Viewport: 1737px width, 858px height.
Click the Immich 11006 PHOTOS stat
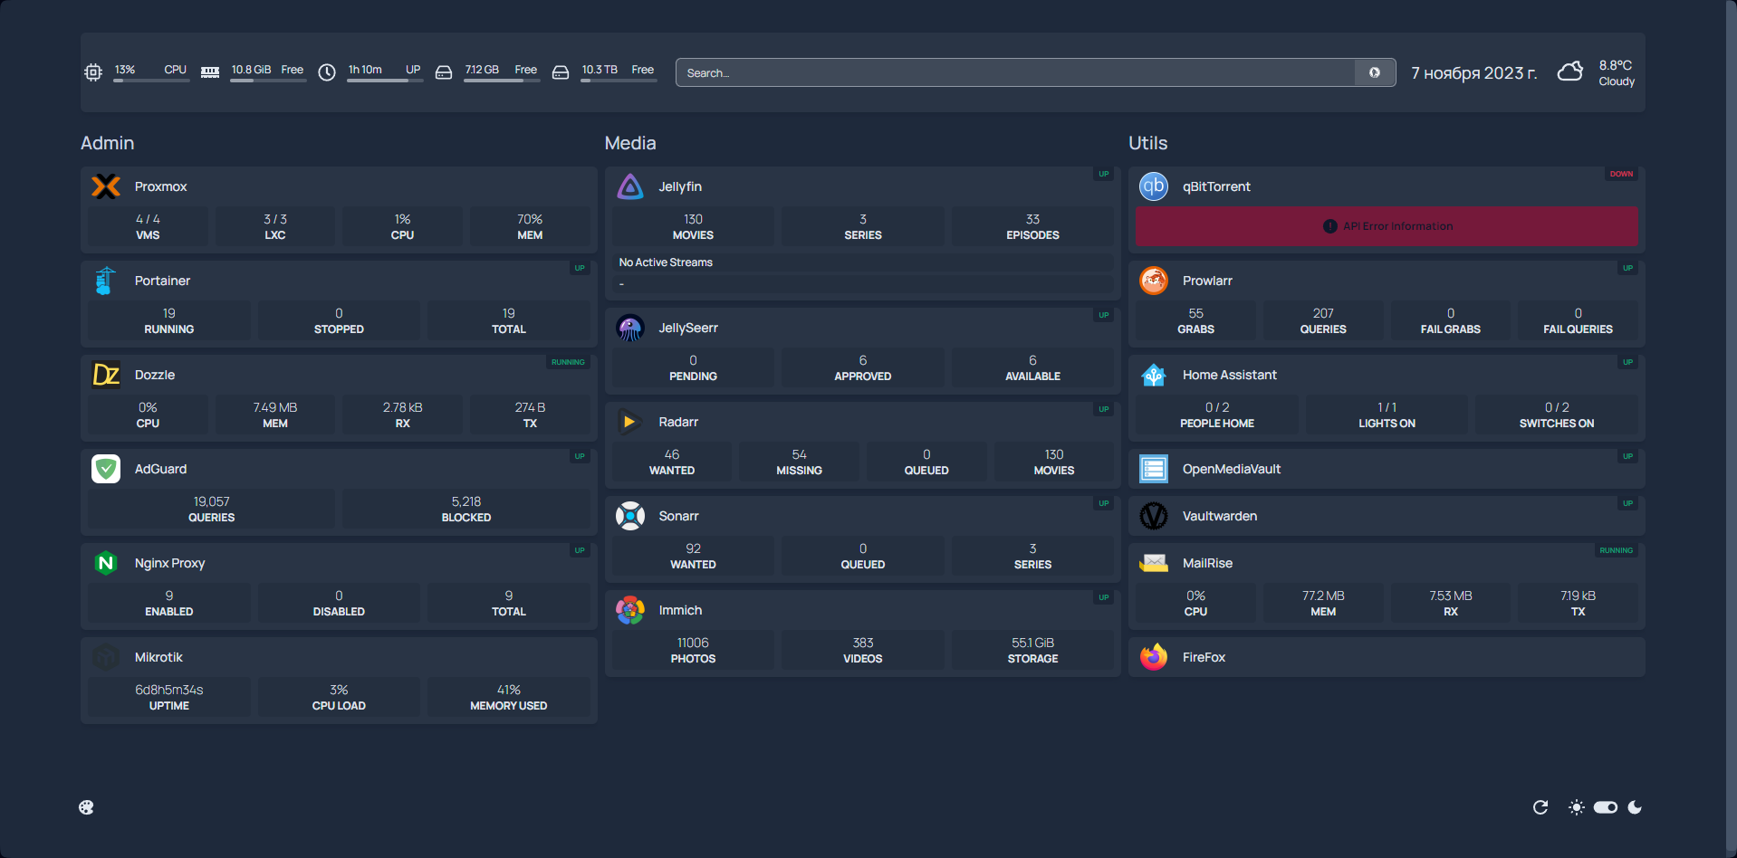point(693,650)
